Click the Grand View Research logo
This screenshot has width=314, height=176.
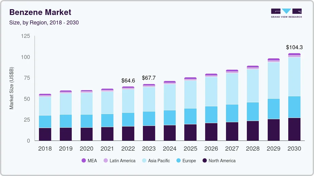coord(286,13)
